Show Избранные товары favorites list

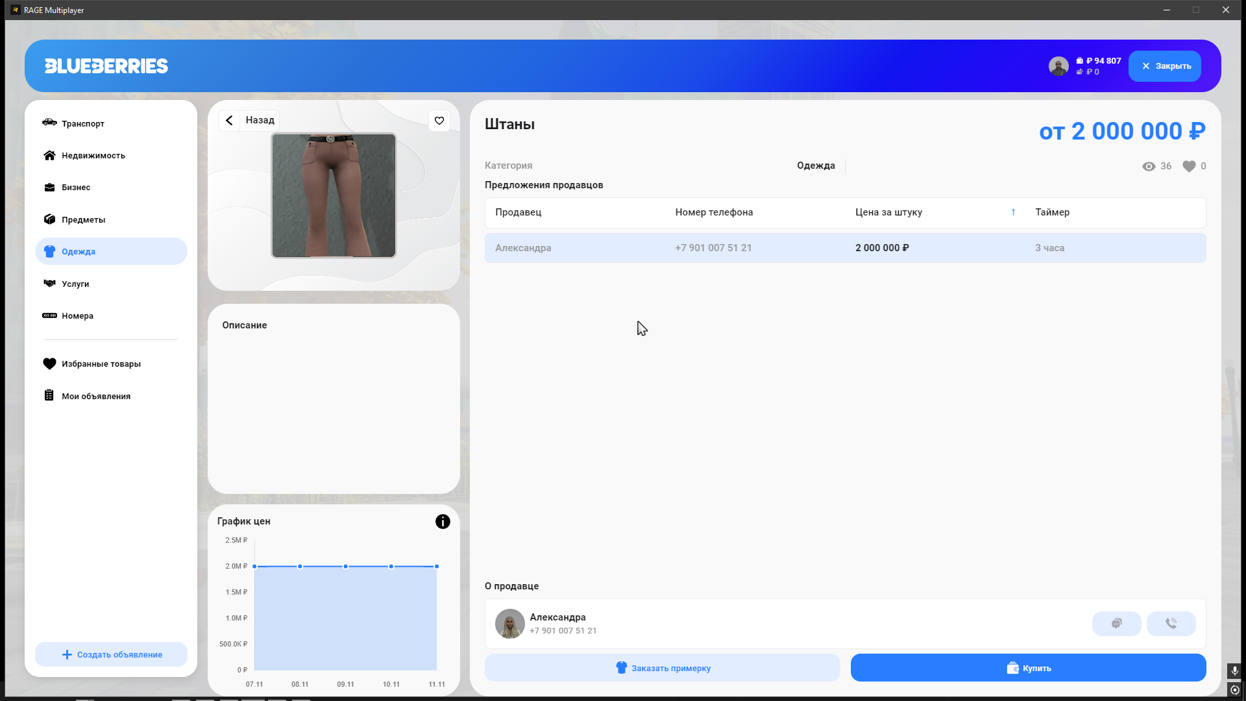[x=101, y=364]
